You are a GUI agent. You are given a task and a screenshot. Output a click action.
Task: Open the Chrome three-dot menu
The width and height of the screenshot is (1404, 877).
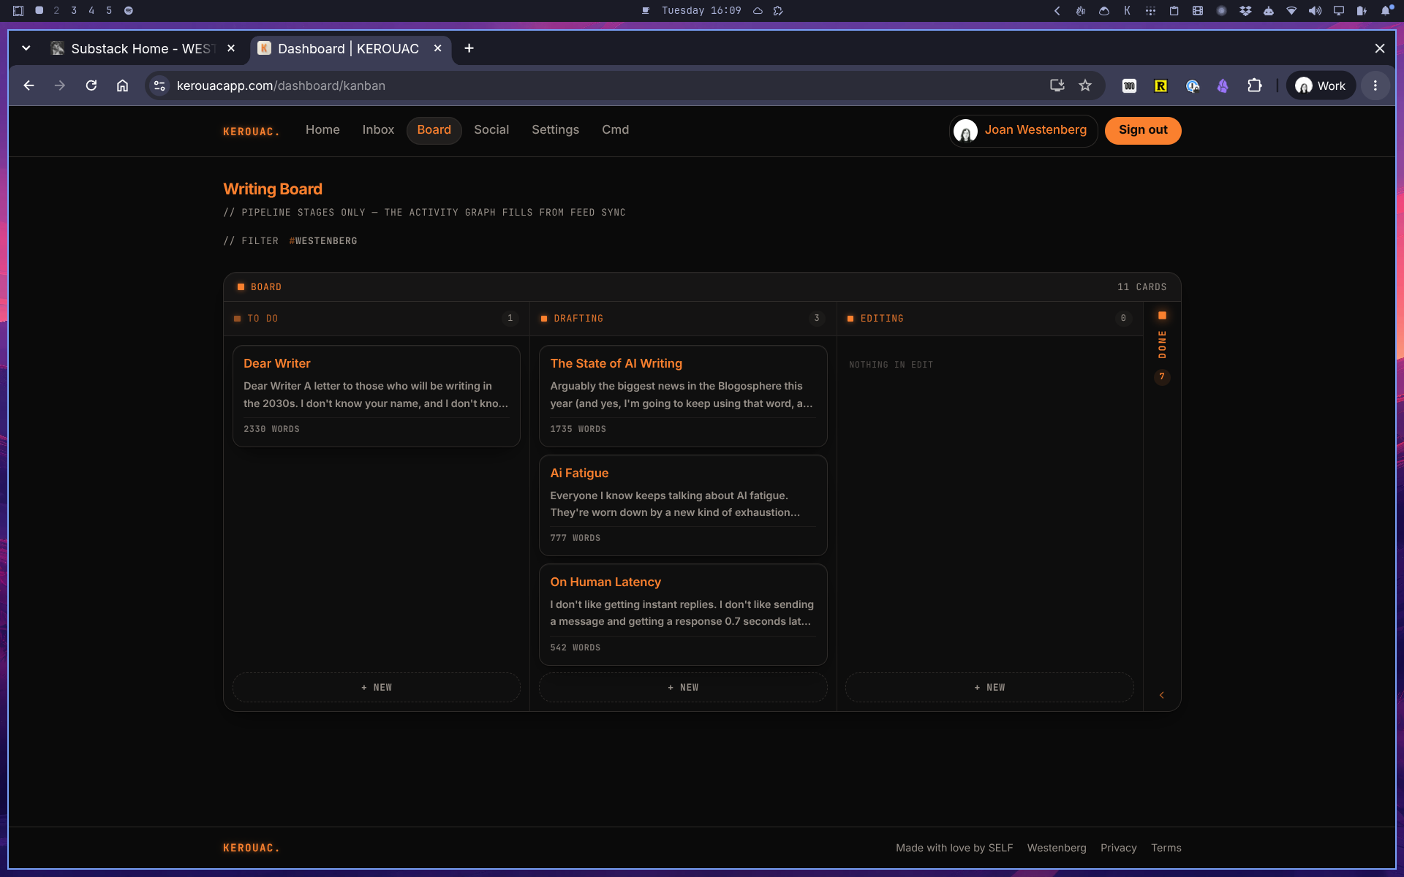[1375, 86]
